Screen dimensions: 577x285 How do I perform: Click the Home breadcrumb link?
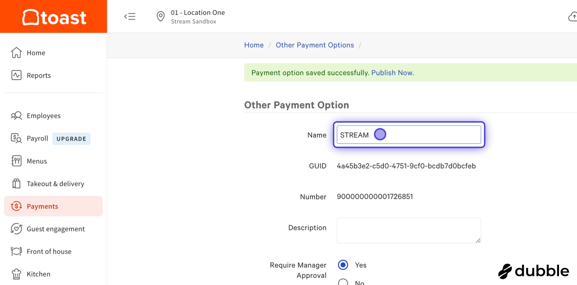(x=254, y=45)
